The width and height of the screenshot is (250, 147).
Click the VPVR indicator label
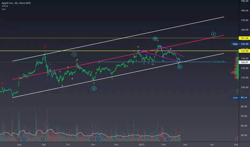pyautogui.click(x=5, y=6)
